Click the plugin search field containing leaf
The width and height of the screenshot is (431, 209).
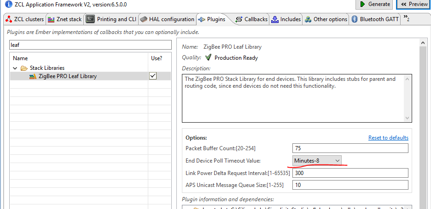(x=90, y=45)
